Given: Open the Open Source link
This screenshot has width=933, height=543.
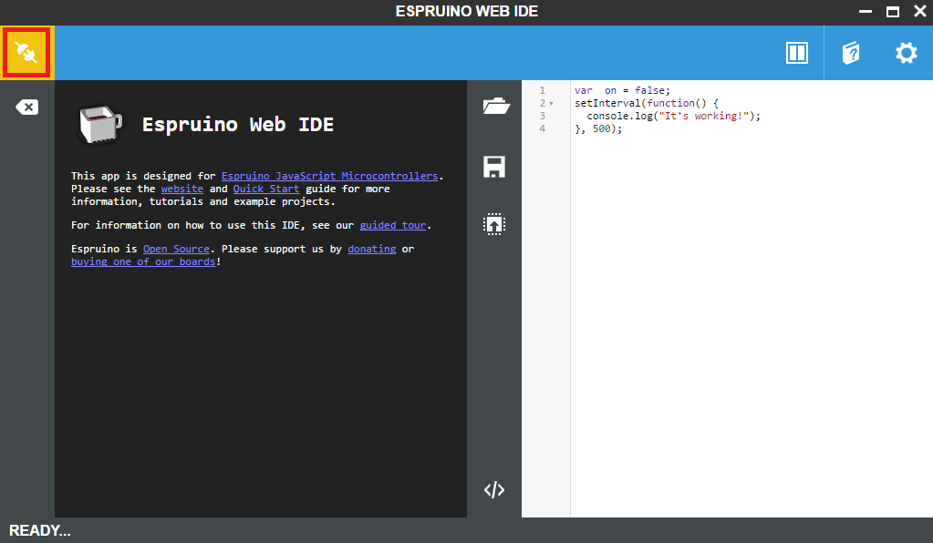Looking at the screenshot, I should click(x=176, y=248).
